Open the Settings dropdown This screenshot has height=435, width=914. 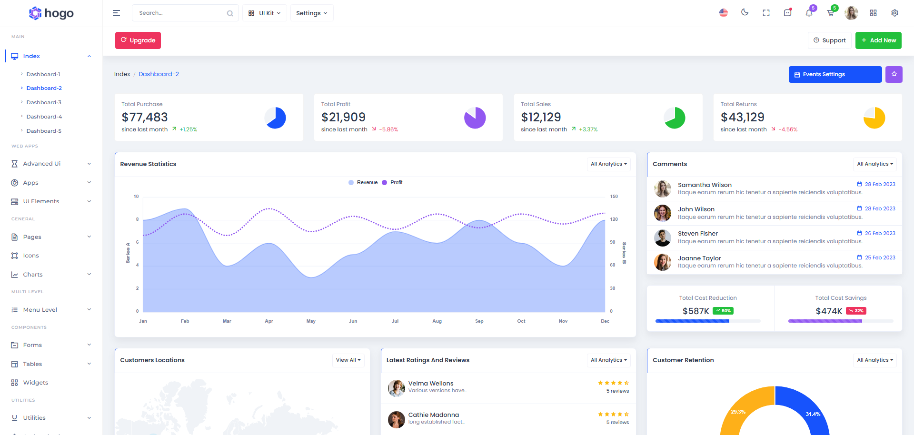tap(312, 13)
